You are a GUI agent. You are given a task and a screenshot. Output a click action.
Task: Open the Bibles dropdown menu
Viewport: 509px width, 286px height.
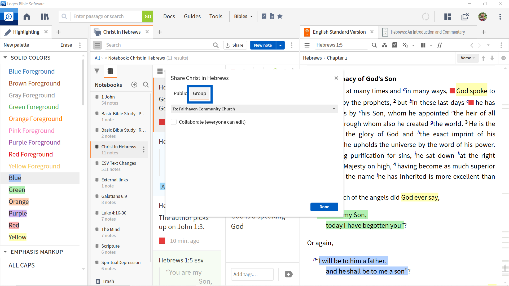pyautogui.click(x=243, y=16)
